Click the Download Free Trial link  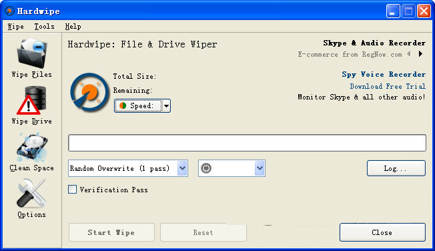388,86
